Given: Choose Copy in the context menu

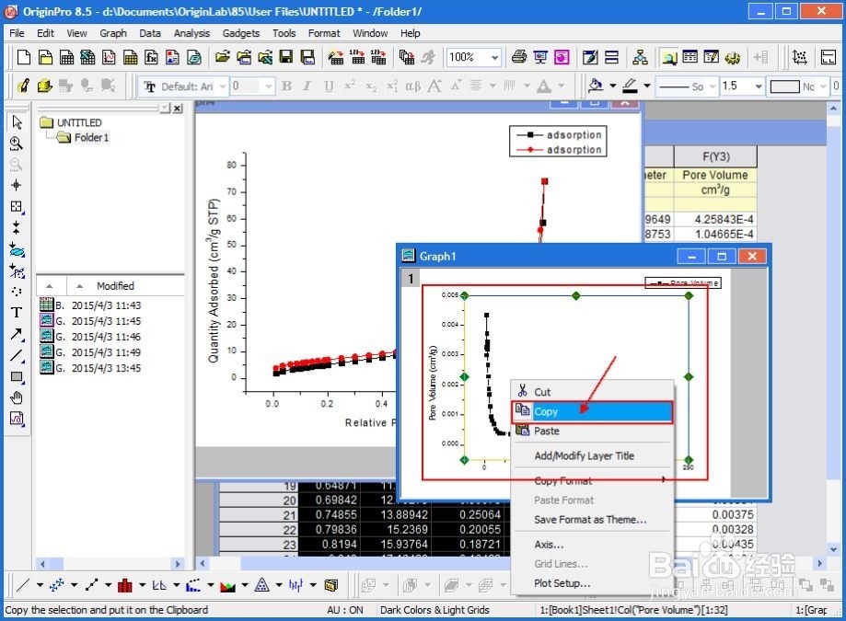Looking at the screenshot, I should pos(592,412).
